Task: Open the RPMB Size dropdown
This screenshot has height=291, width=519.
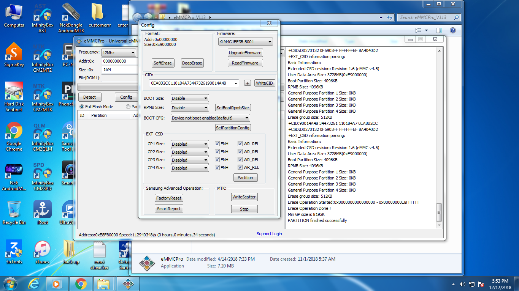Action: point(190,108)
